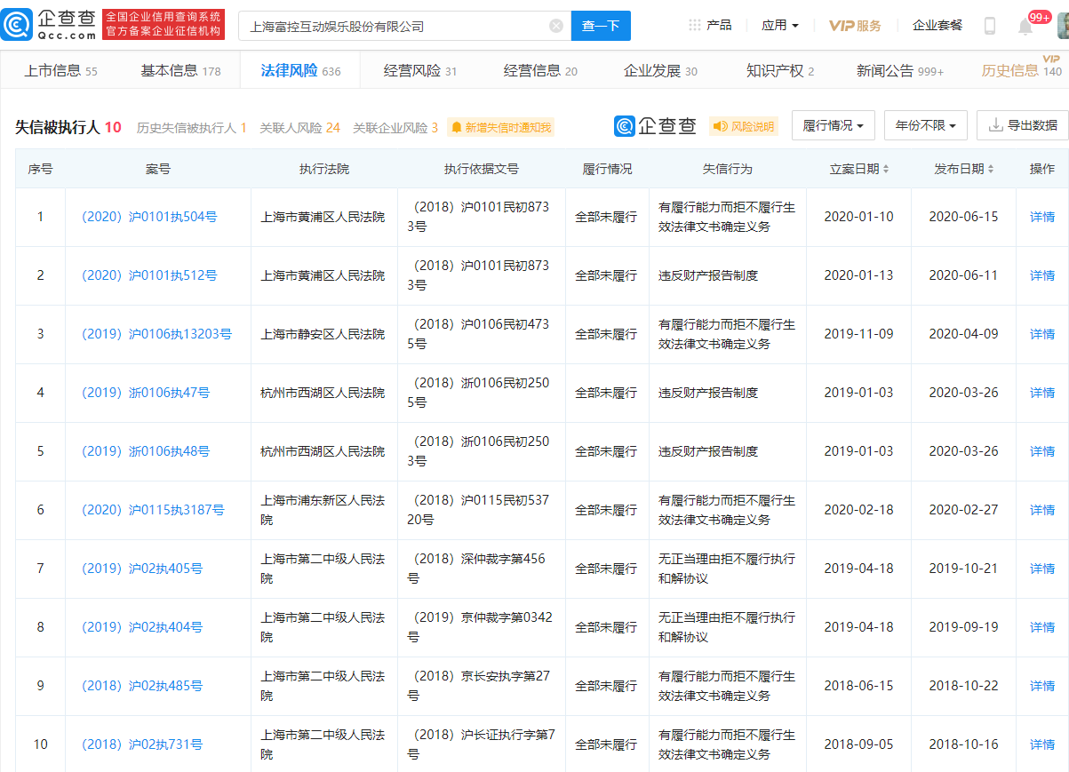This screenshot has width=1069, height=772.
Task: Clear the search box text
Action: click(x=556, y=26)
